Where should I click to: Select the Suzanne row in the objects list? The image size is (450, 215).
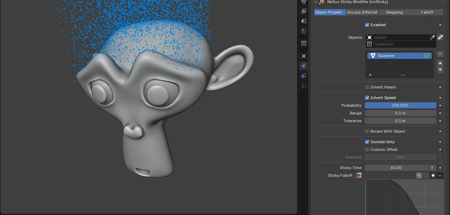click(x=399, y=56)
